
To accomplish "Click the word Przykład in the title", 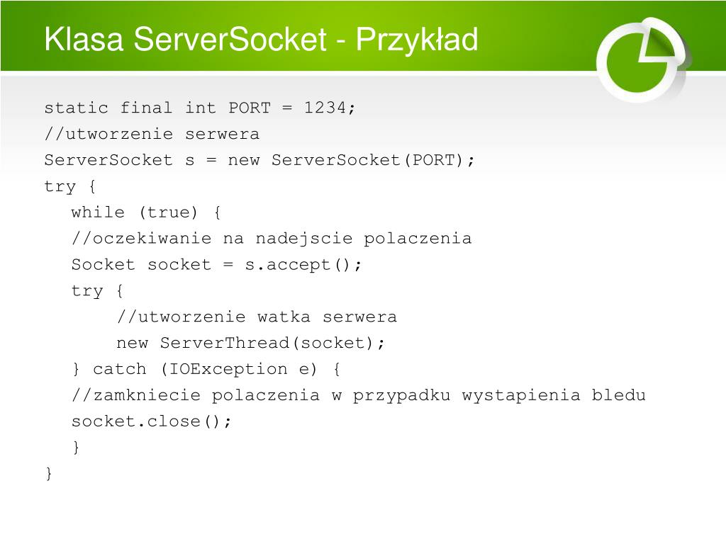I will tap(417, 40).
